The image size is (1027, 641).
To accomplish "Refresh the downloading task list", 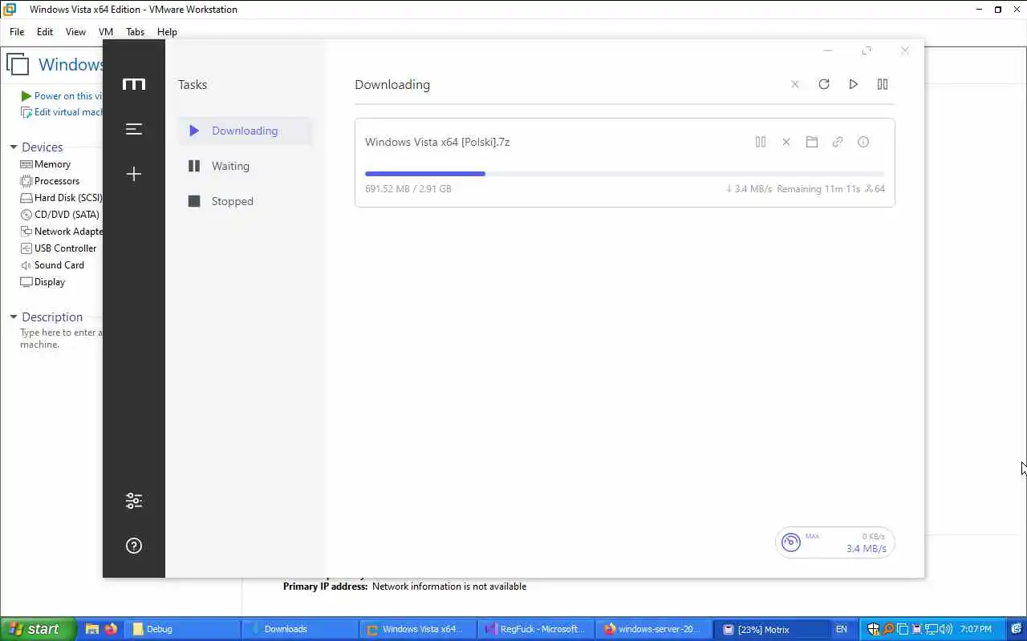I will click(824, 84).
